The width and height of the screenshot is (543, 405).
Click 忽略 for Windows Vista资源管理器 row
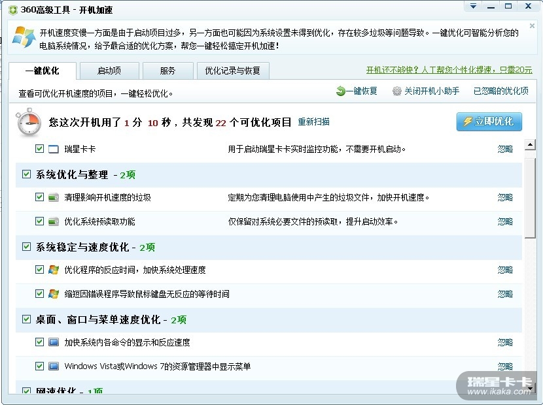point(505,366)
